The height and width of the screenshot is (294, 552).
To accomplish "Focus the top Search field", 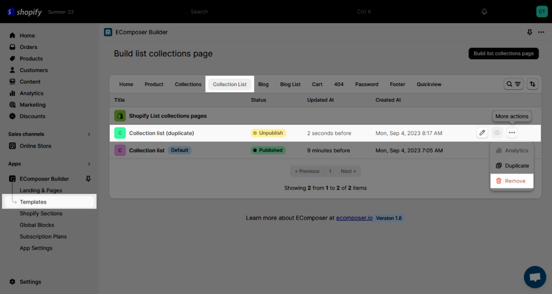I will (x=278, y=12).
